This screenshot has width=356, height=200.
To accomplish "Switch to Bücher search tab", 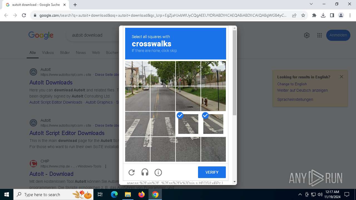I will pos(112,52).
